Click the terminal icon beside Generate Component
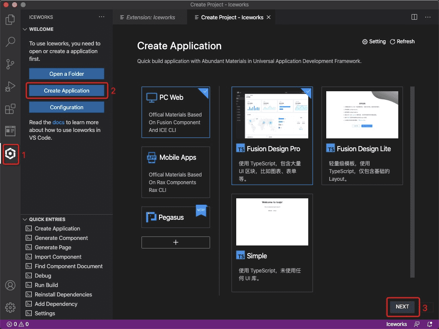Image resolution: width=439 pixels, height=329 pixels. coord(29,238)
